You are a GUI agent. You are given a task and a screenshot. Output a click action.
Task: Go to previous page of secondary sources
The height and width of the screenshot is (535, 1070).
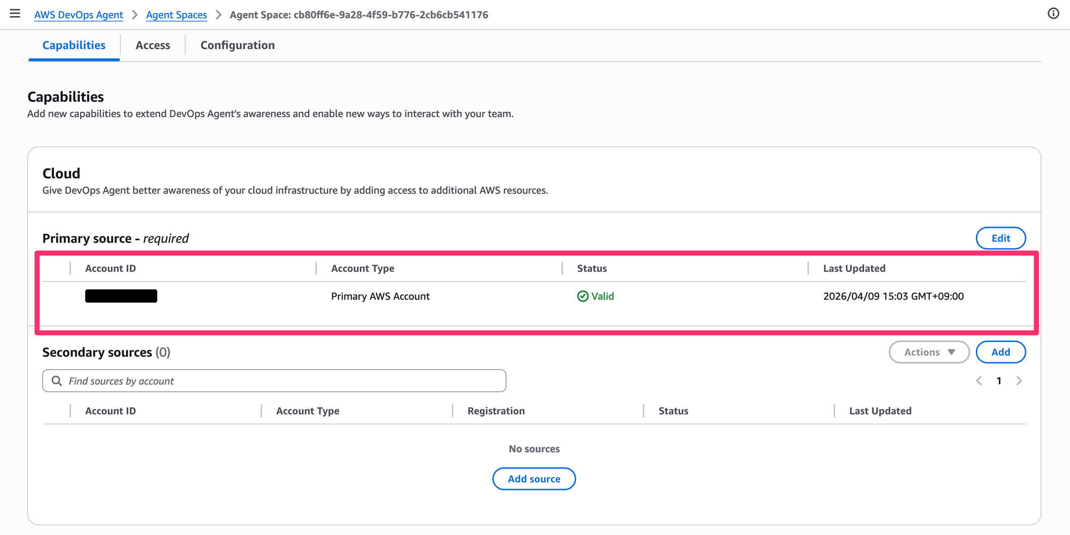pyautogui.click(x=979, y=381)
